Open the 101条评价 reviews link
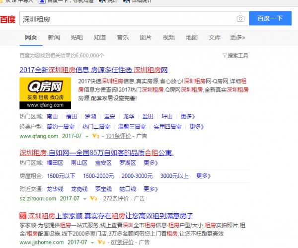This screenshot has width=298, height=248. pyautogui.click(x=118, y=136)
